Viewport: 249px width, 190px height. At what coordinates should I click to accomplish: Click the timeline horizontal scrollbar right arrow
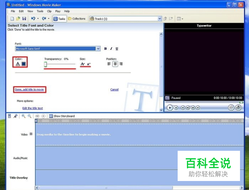pyautogui.click(x=241, y=188)
